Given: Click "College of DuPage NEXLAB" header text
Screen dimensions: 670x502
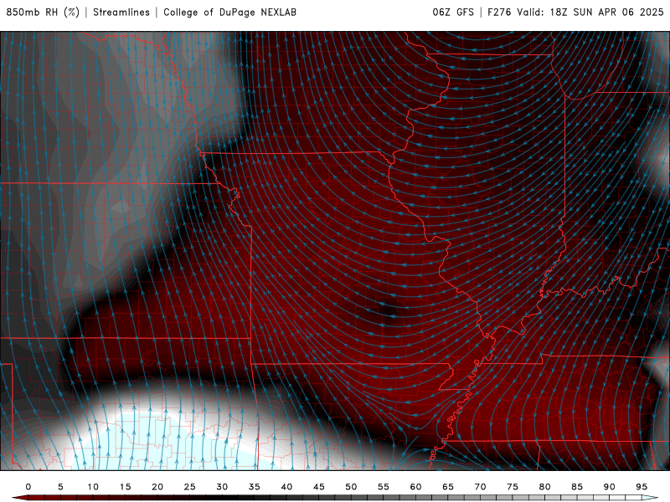Looking at the screenshot, I should (x=229, y=13).
